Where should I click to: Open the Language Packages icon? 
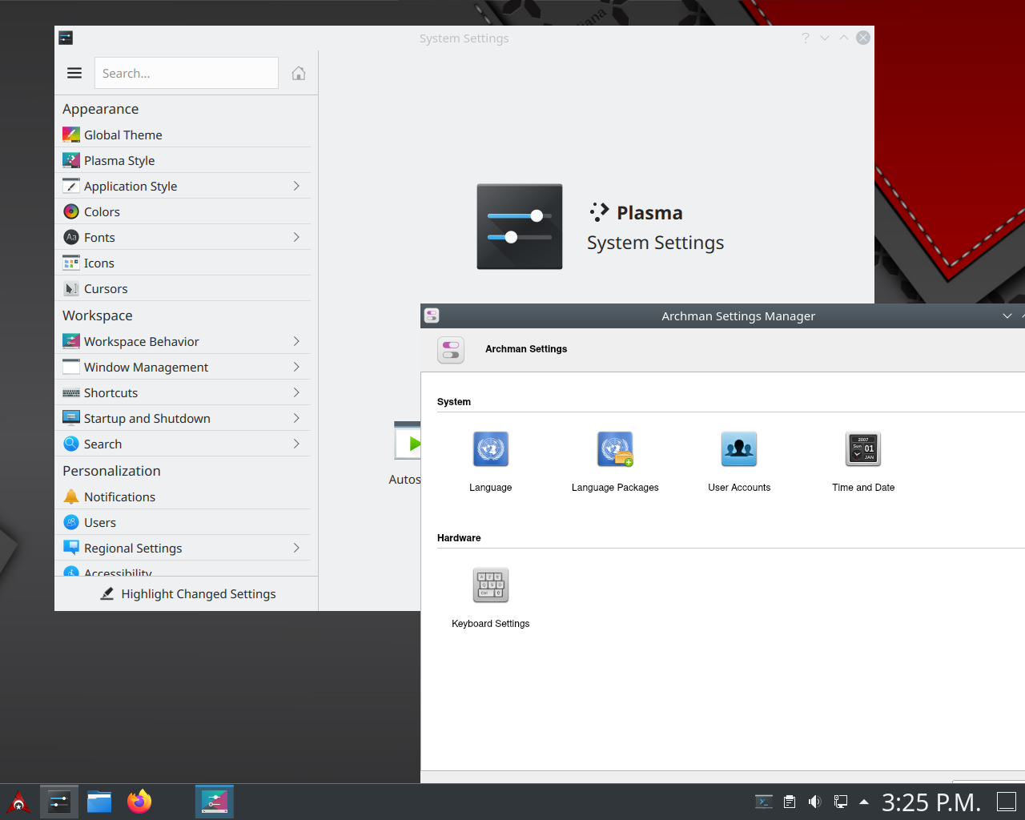point(615,449)
